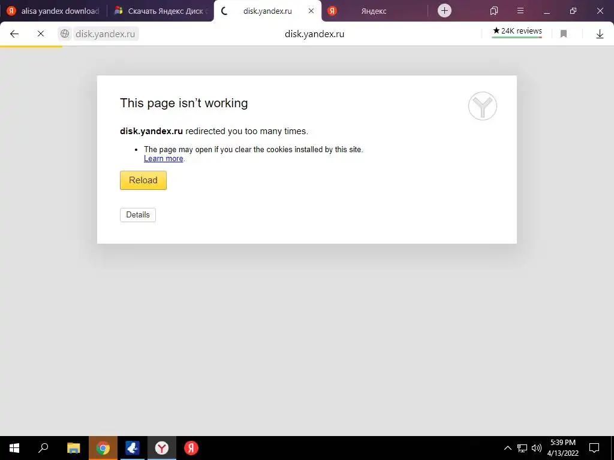Click heading This page isn't working

point(183,103)
